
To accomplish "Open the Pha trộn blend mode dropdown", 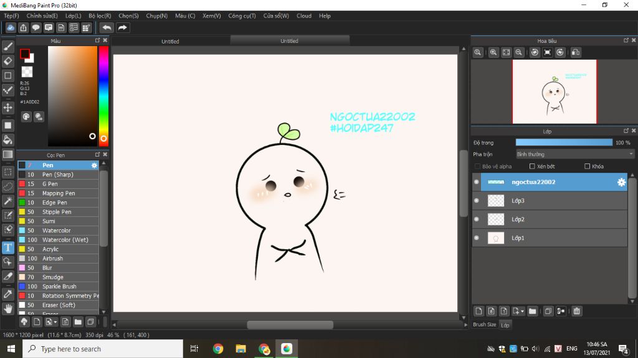I will 574,154.
